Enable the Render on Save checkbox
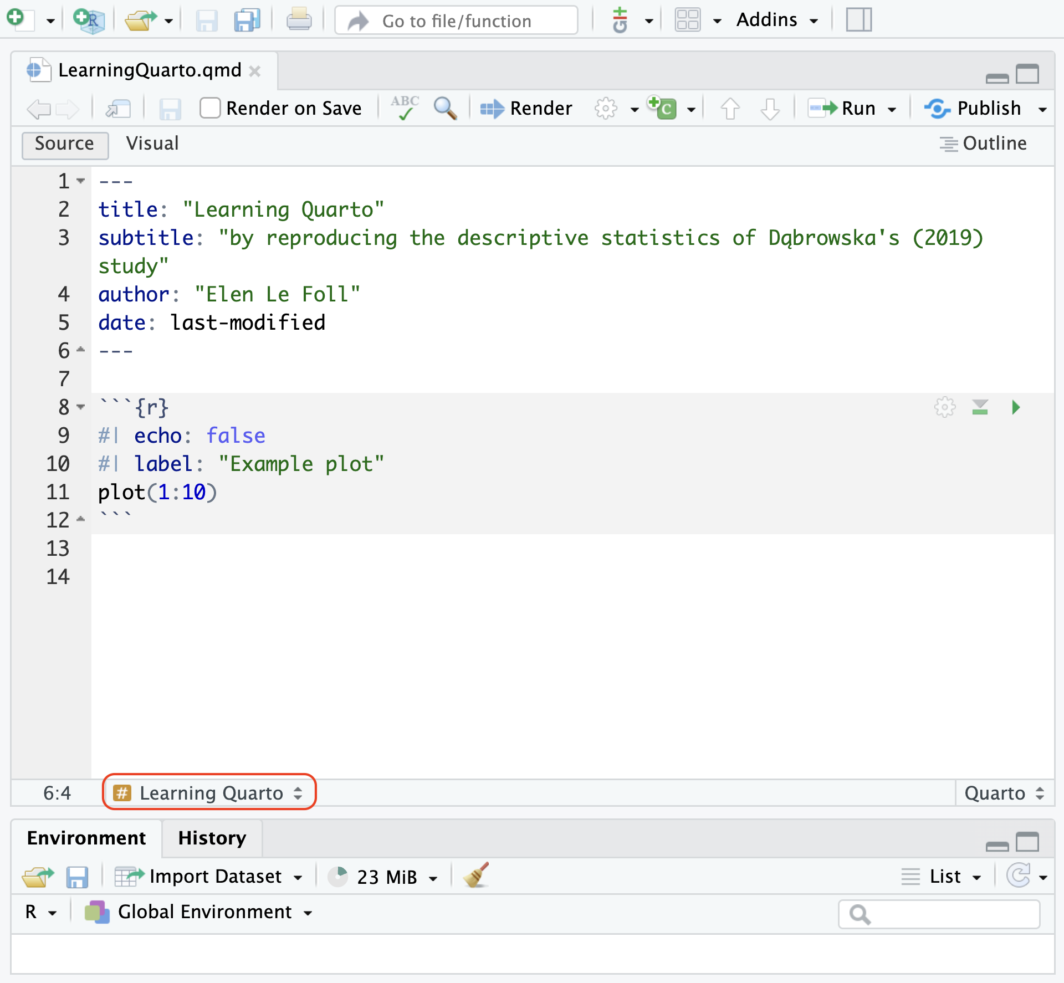This screenshot has width=1064, height=983. [210, 108]
